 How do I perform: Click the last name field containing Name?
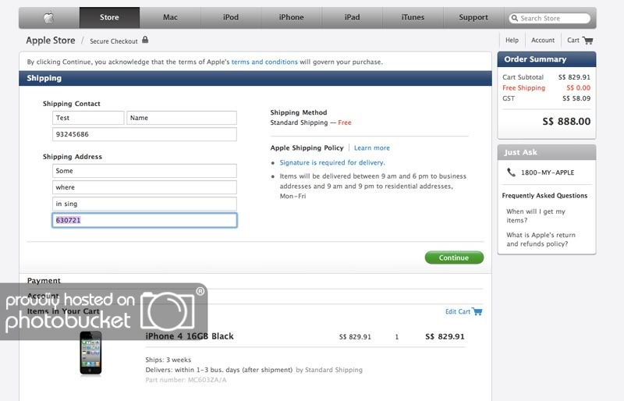(x=182, y=118)
